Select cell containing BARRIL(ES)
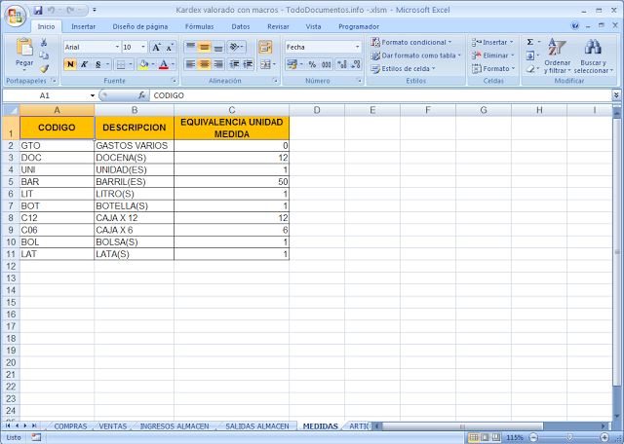 135,182
